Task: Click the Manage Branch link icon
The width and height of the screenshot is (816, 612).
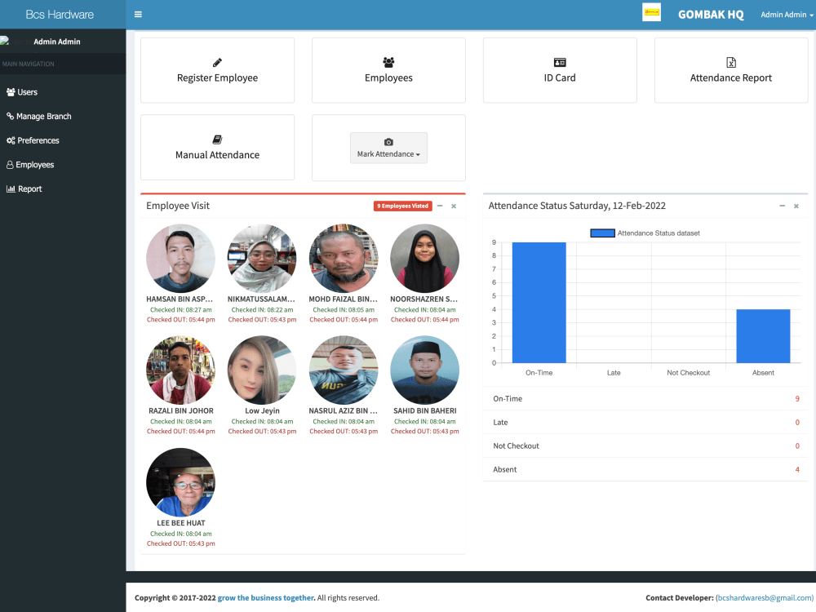Action: [x=10, y=116]
